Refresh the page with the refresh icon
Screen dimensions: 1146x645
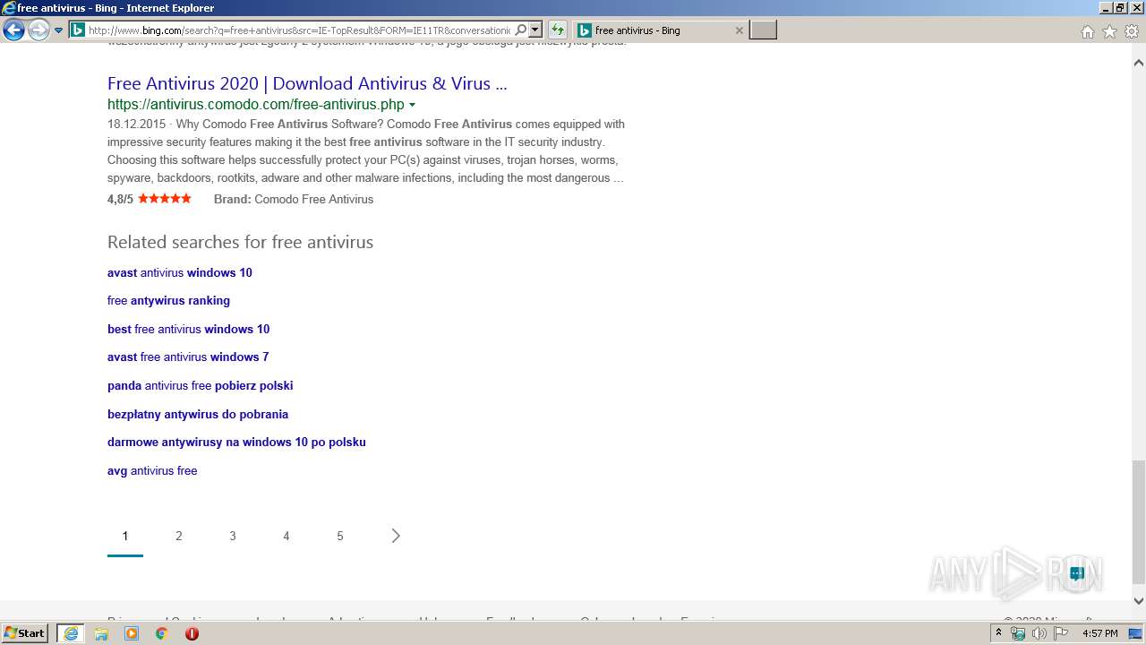(x=557, y=30)
